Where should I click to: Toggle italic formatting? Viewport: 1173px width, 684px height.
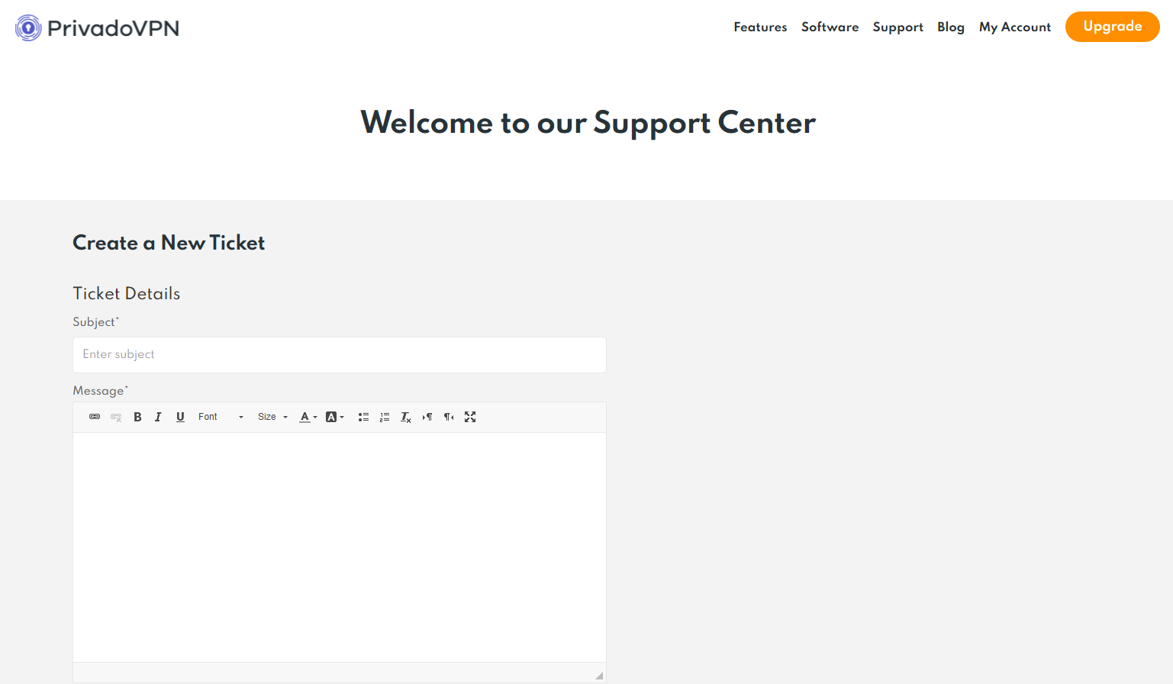click(x=158, y=417)
